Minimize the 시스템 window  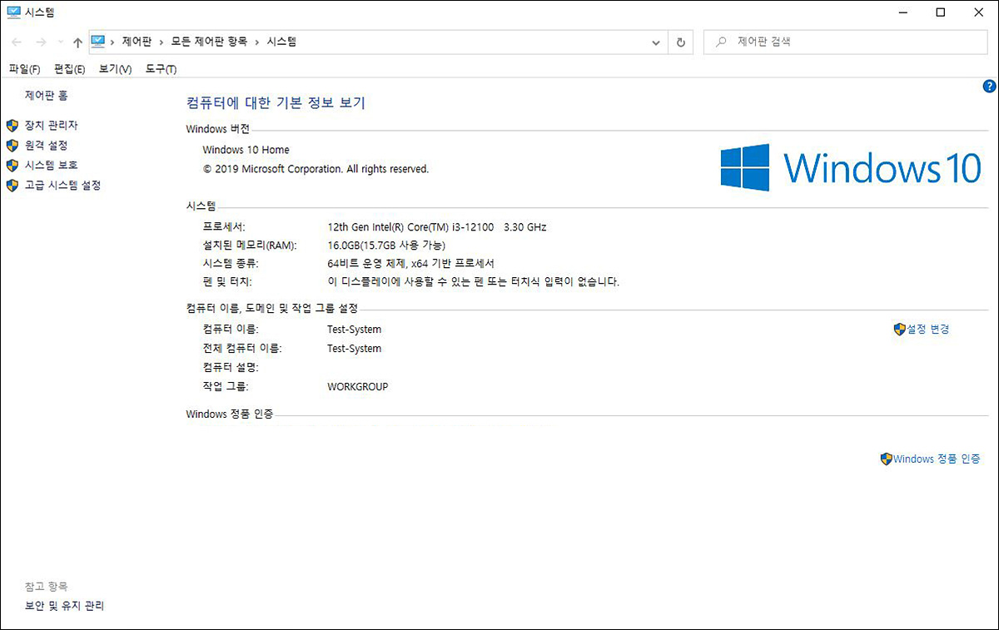(x=902, y=12)
